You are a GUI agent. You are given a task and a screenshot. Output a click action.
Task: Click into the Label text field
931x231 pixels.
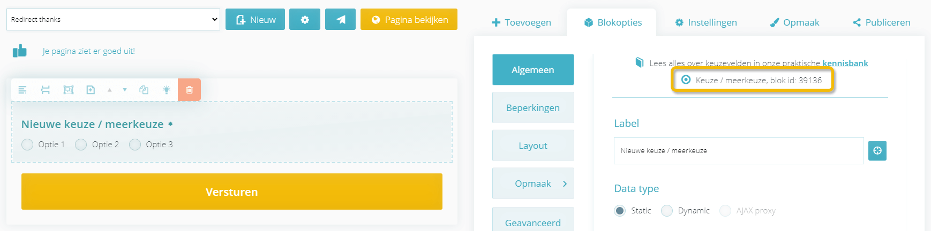[x=738, y=151]
